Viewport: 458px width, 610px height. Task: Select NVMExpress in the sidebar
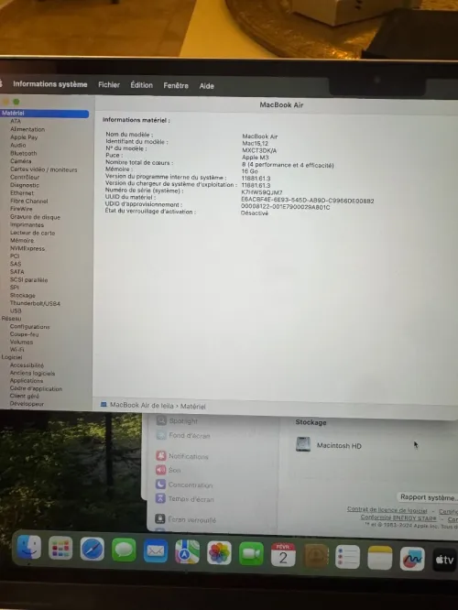pyautogui.click(x=27, y=248)
